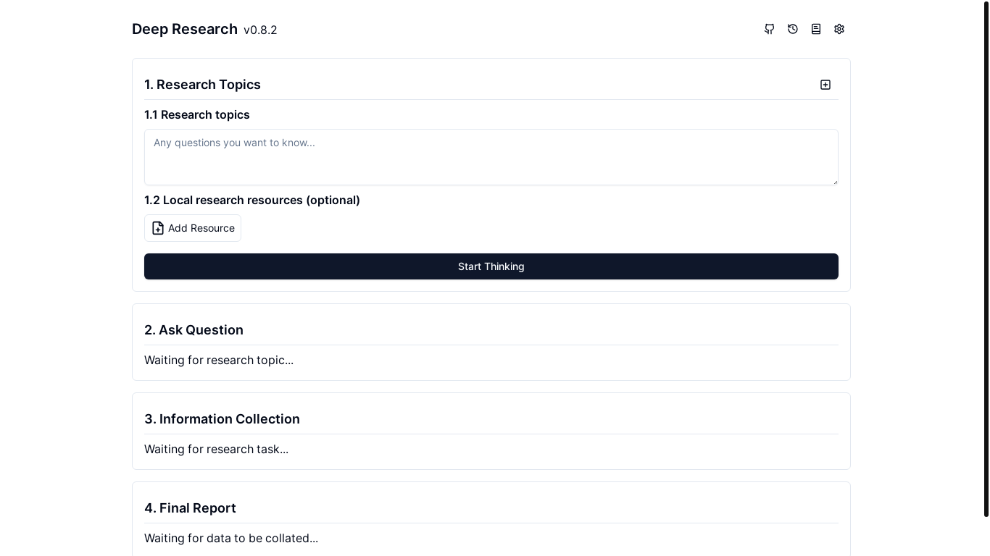Click 'Waiting for research topic...' text

[x=219, y=360]
